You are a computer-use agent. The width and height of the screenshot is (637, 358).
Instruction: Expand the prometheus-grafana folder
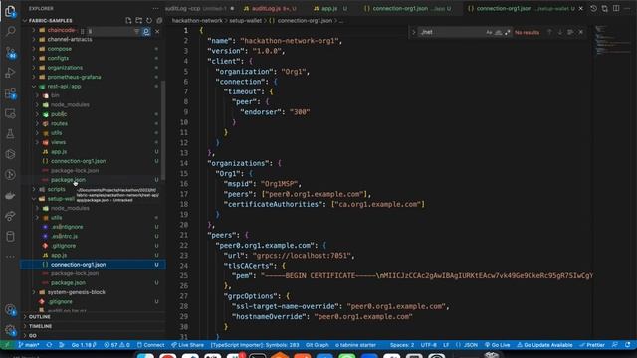click(94, 77)
